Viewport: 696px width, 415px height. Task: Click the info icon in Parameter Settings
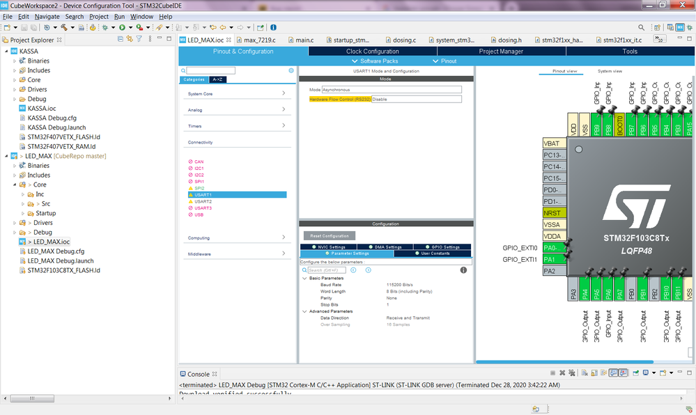tap(463, 270)
